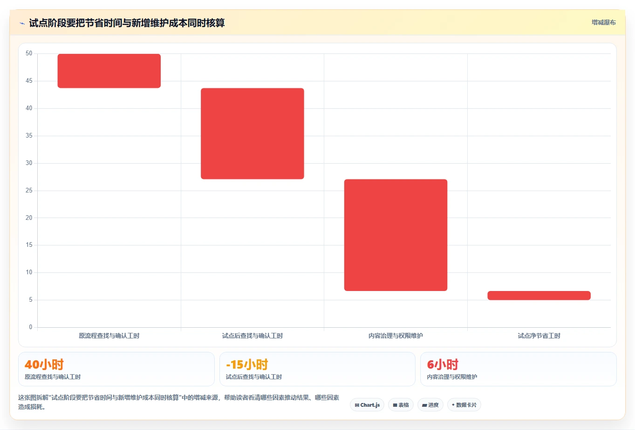Click y-axis value 30

(x=29, y=163)
